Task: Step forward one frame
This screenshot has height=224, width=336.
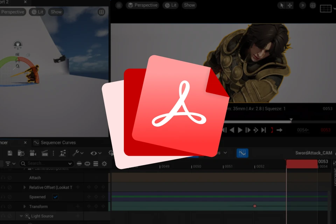Action: [248, 130]
